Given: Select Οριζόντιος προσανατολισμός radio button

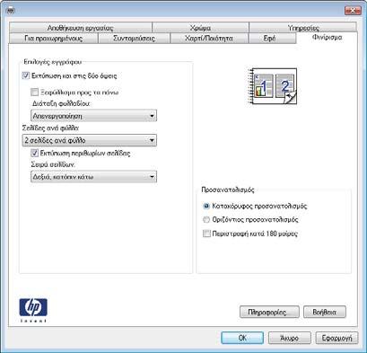Looking at the screenshot, I should (206, 220).
